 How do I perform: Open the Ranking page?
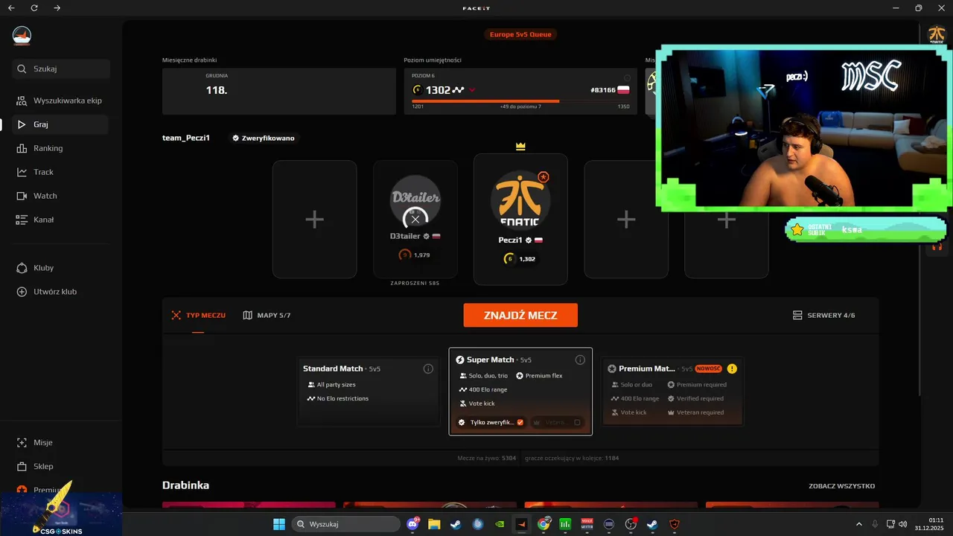point(61,148)
